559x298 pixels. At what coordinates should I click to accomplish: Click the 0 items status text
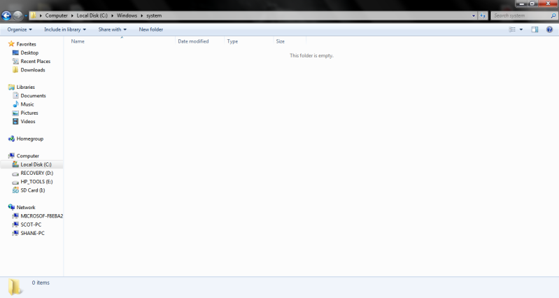[41, 283]
